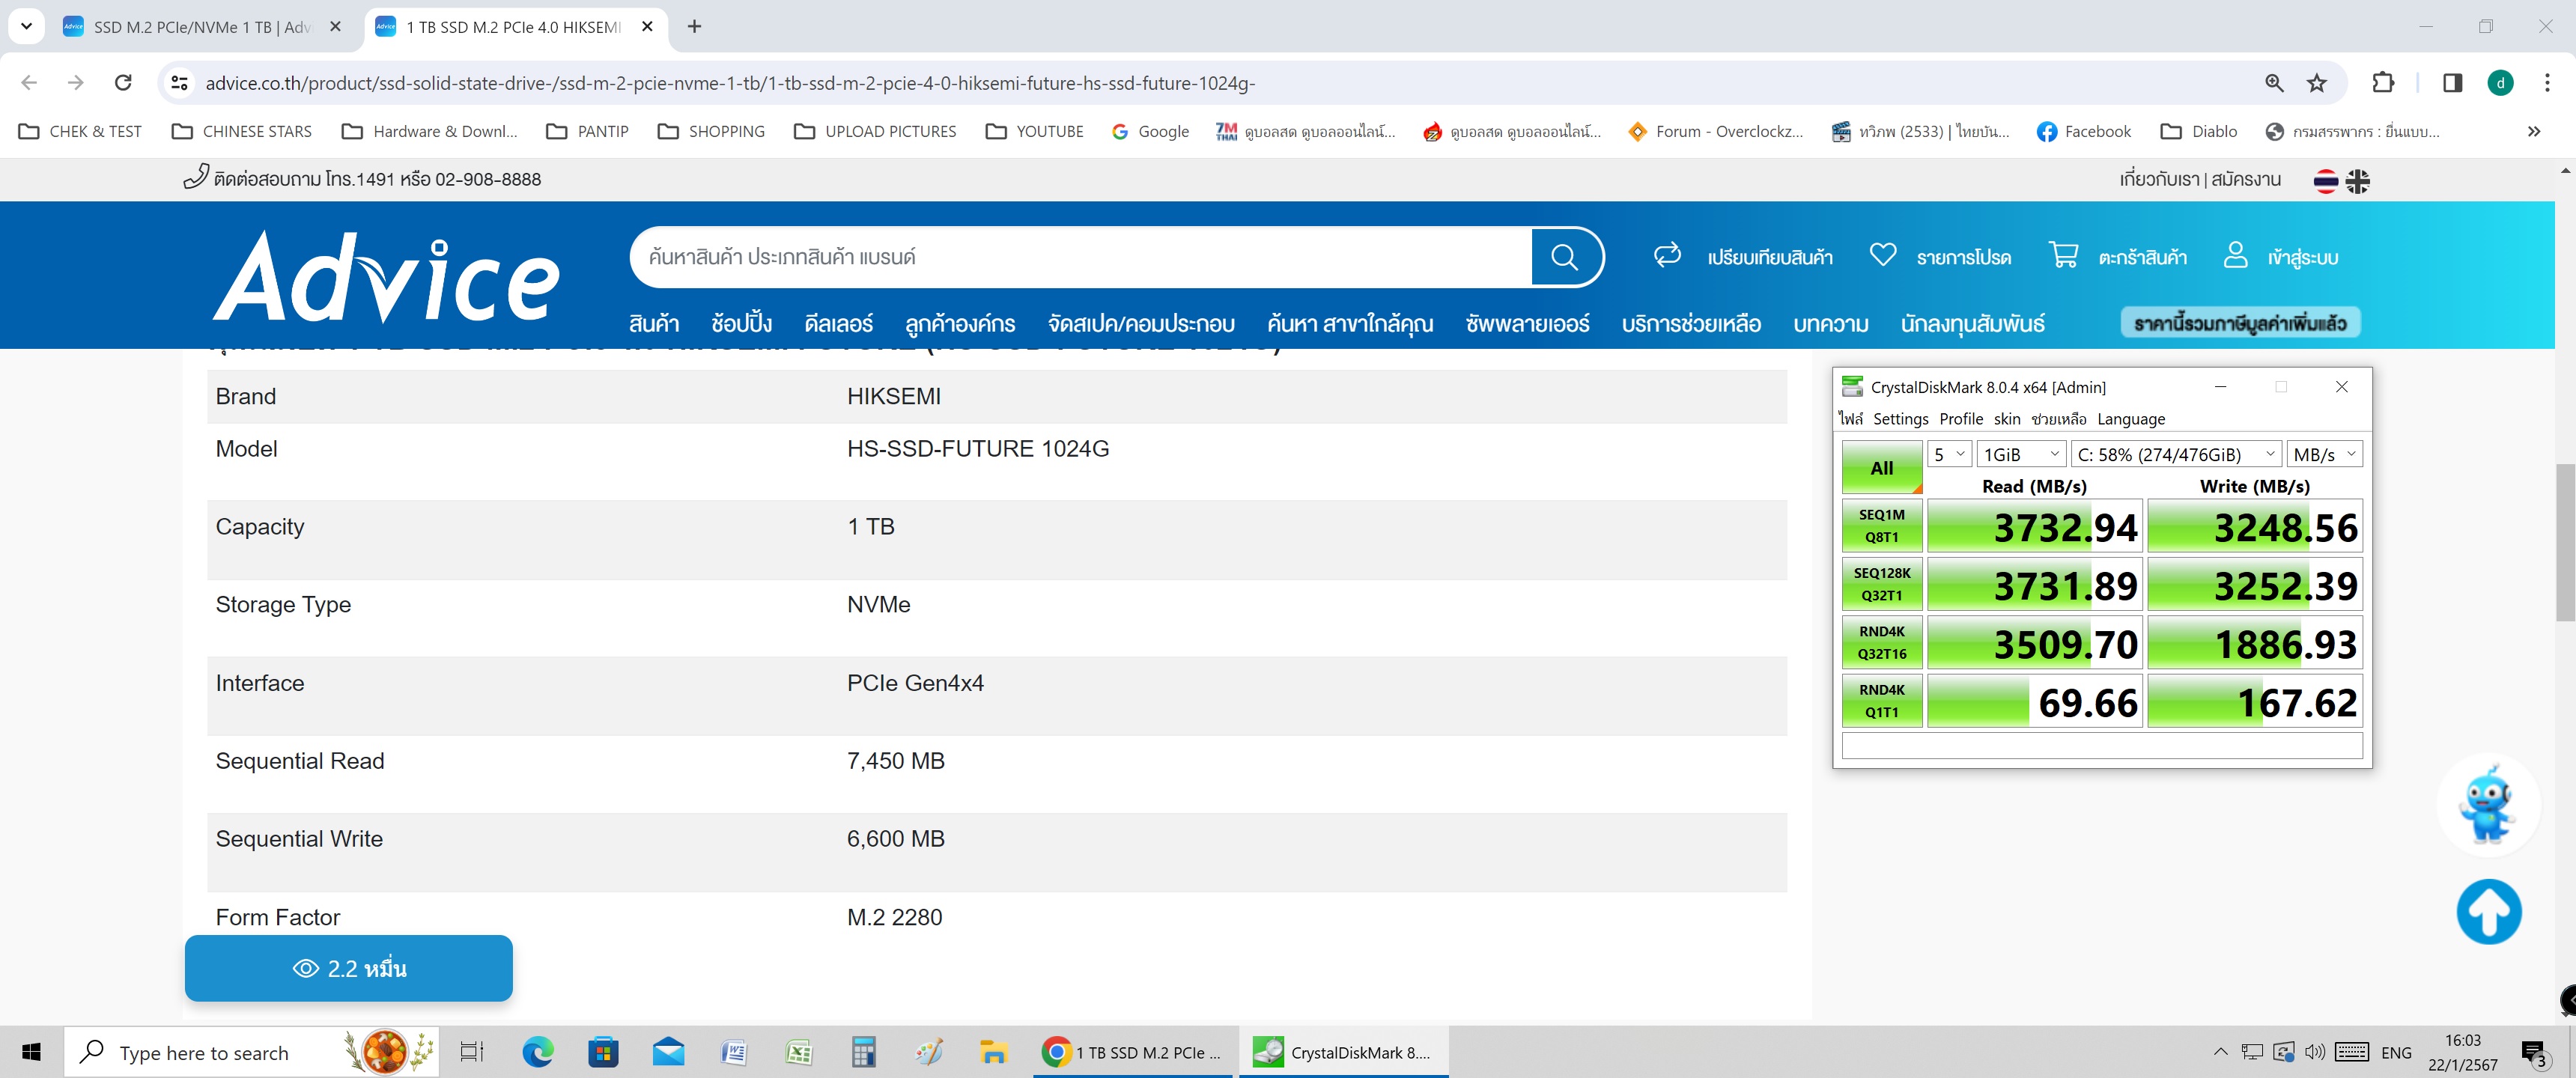This screenshot has width=2576, height=1078.
Task: View site information icon in address bar
Action: point(180,83)
